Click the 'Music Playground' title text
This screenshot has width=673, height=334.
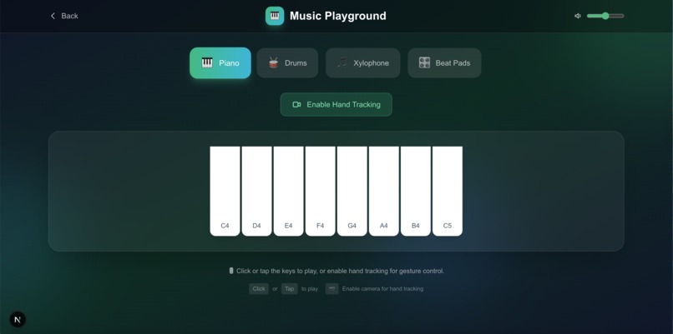point(338,16)
